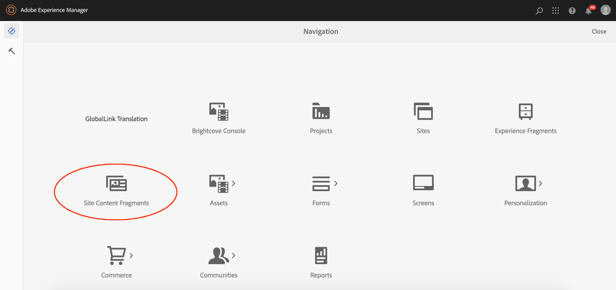The image size is (616, 290).
Task: Open the Screens icon
Action: (423, 183)
